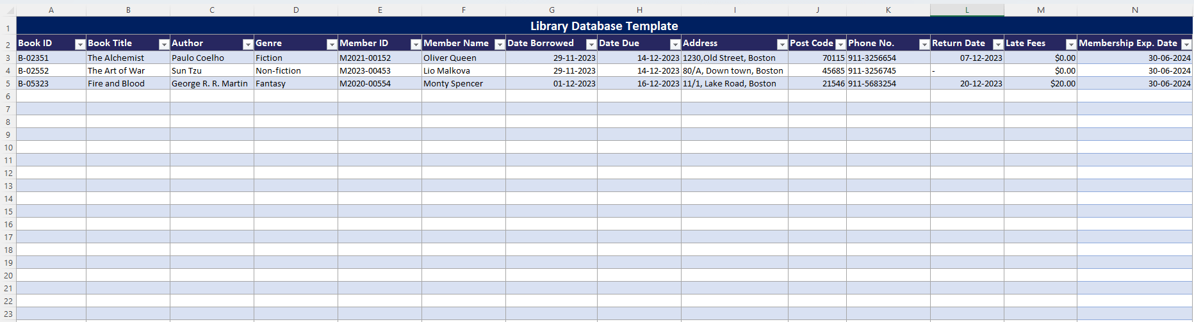Select column I header
The image size is (1194, 322).
[x=735, y=10]
